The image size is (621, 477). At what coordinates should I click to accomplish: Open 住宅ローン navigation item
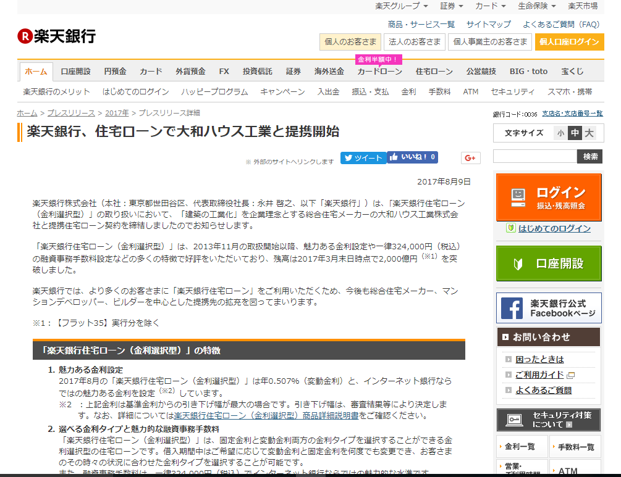pos(434,72)
